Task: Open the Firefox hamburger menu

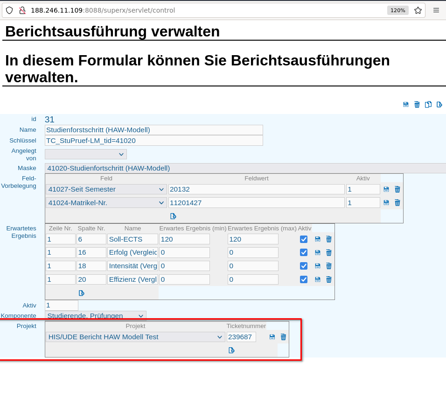Action: click(436, 10)
